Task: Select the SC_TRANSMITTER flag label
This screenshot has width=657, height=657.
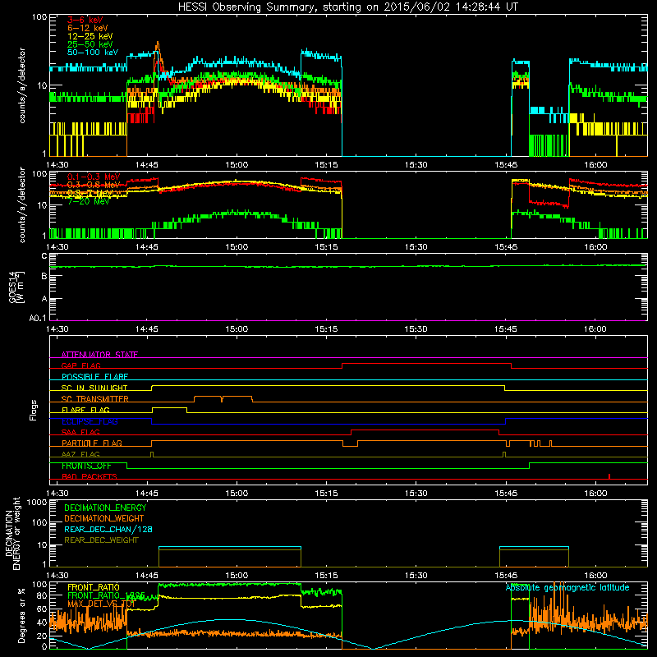Action: 95,398
